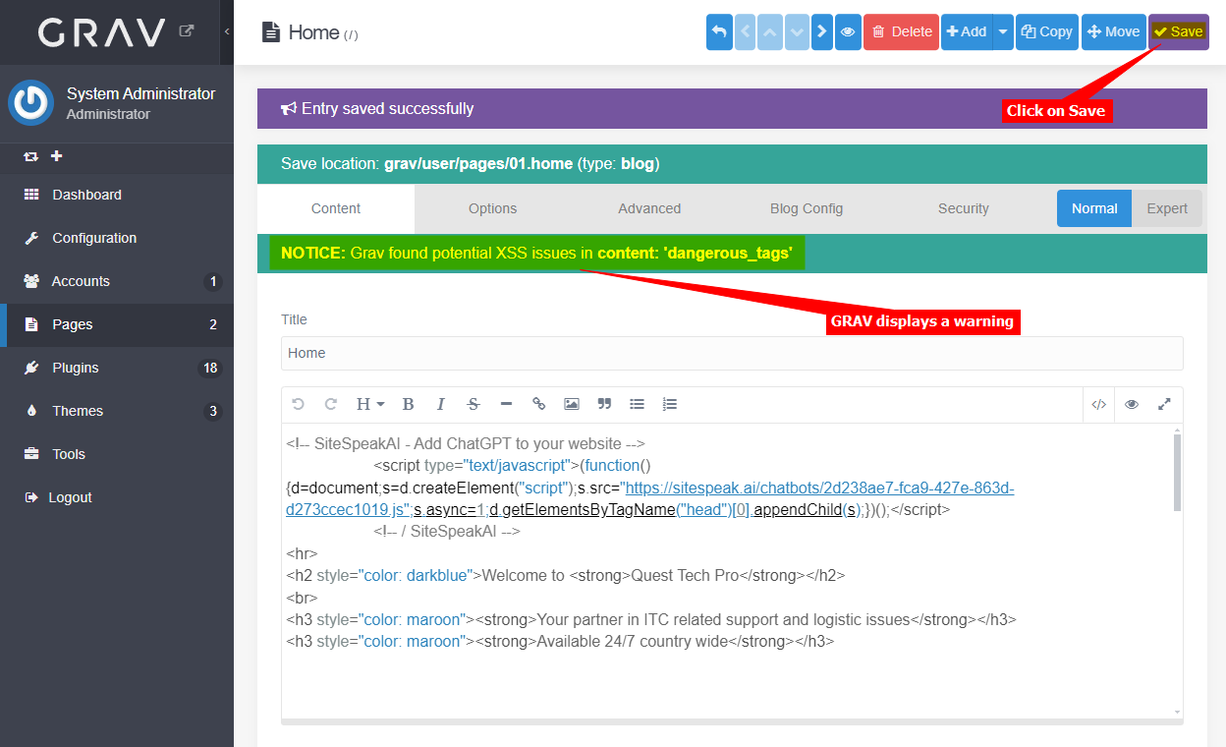Switch the editor to code view
The height and width of the screenshot is (747, 1226).
1099,404
